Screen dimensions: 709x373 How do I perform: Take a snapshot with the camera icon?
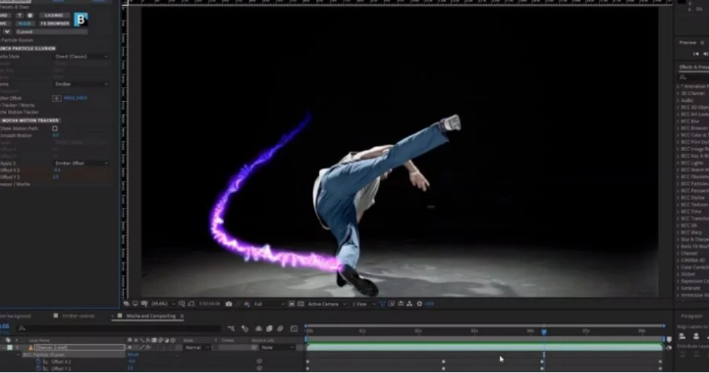pyautogui.click(x=227, y=303)
